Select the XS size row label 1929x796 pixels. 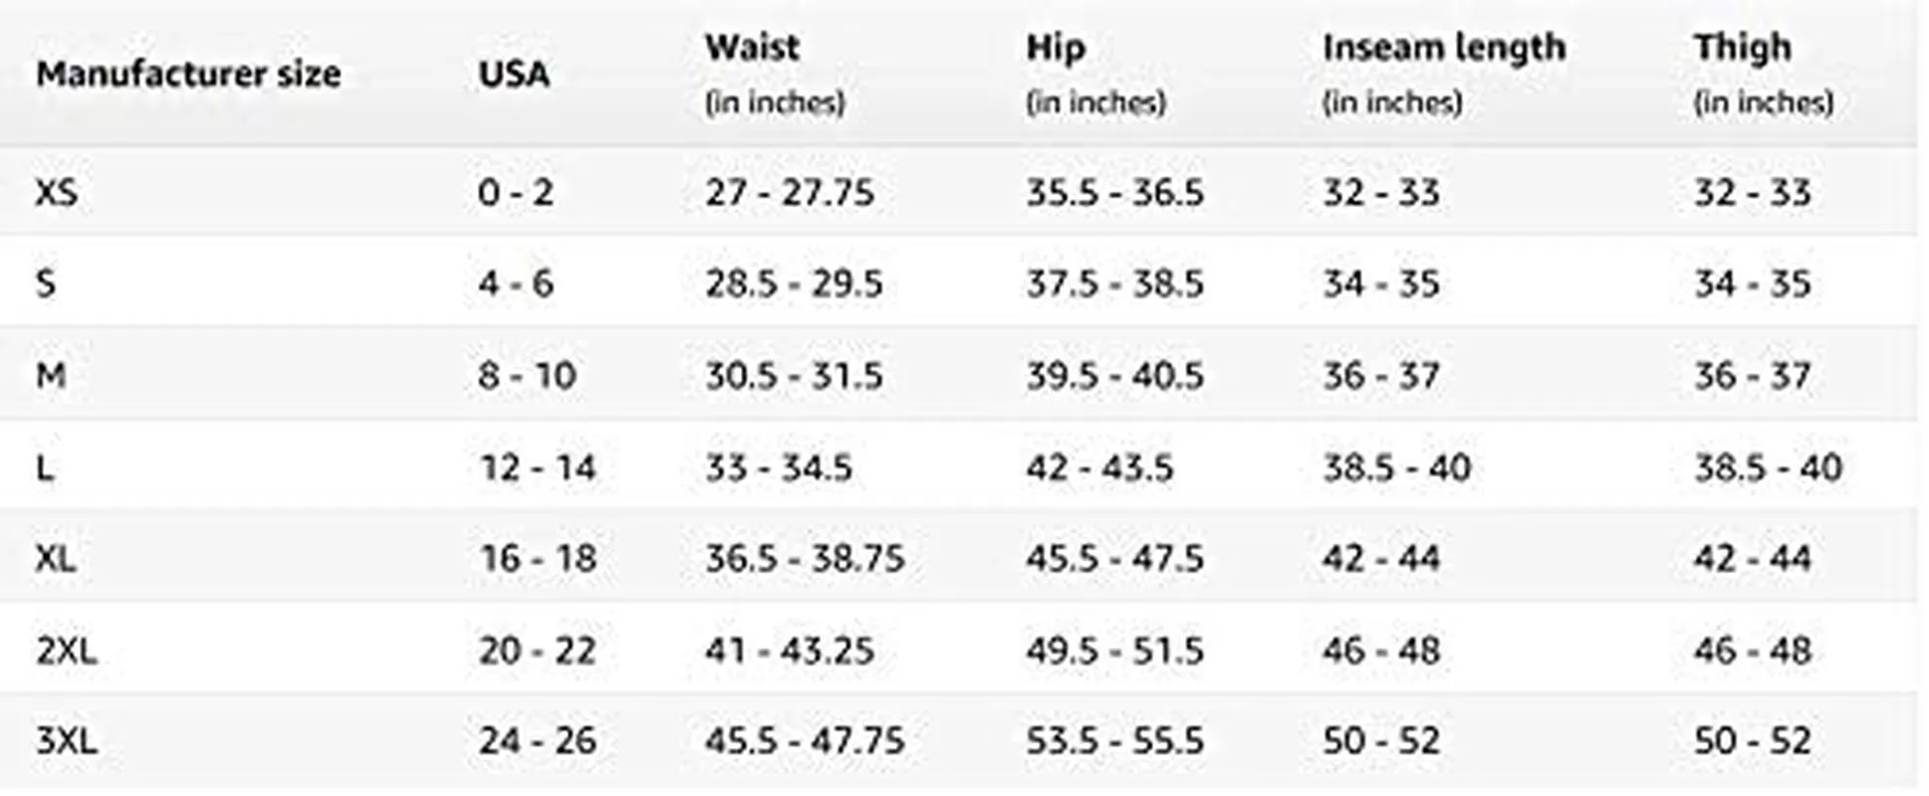pyautogui.click(x=56, y=192)
